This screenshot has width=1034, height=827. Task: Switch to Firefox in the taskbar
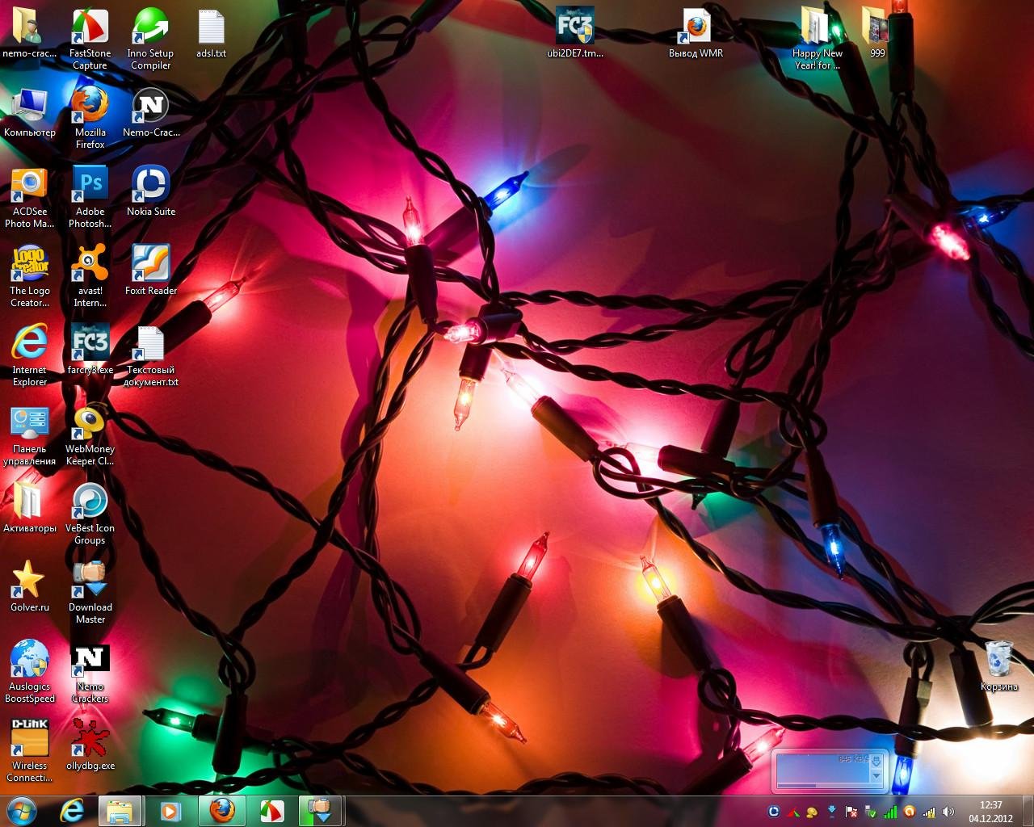coord(221,811)
